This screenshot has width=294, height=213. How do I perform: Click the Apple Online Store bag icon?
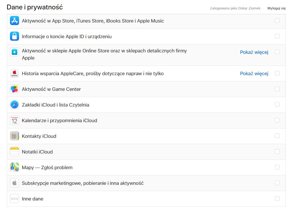(15, 52)
